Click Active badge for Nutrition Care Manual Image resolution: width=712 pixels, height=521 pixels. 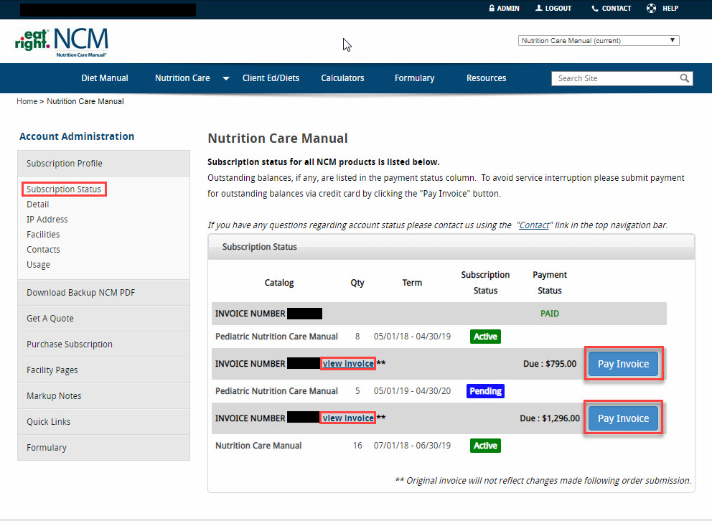coord(485,446)
